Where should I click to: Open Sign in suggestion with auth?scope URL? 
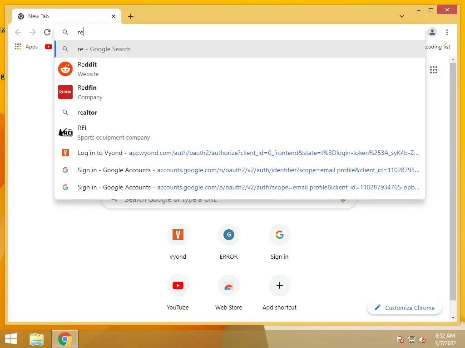pyautogui.click(x=240, y=187)
